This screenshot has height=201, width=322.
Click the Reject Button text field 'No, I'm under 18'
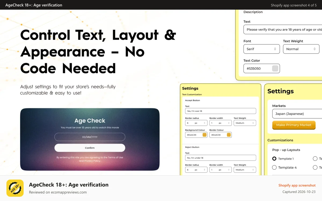point(221,158)
